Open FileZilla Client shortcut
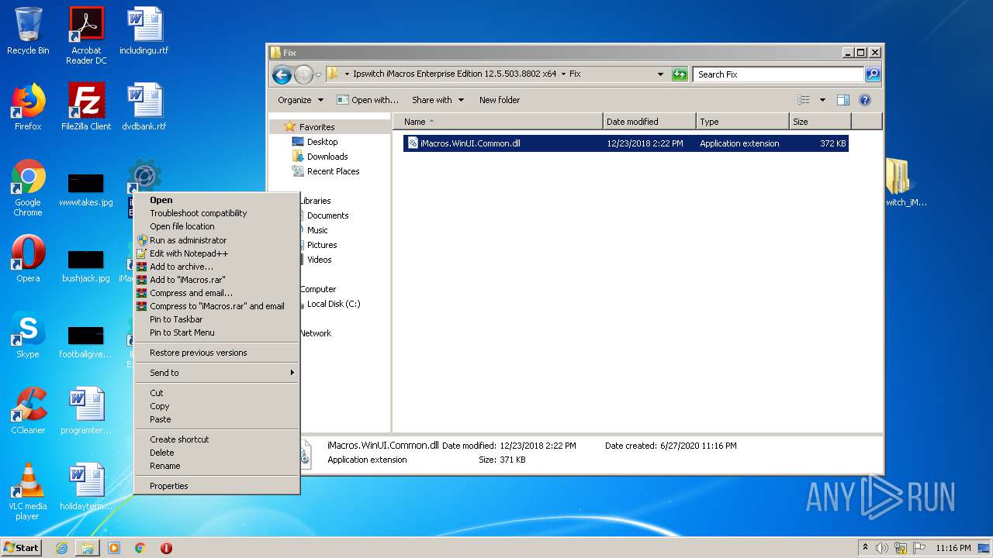Viewport: 993px width, 558px height. point(86,107)
